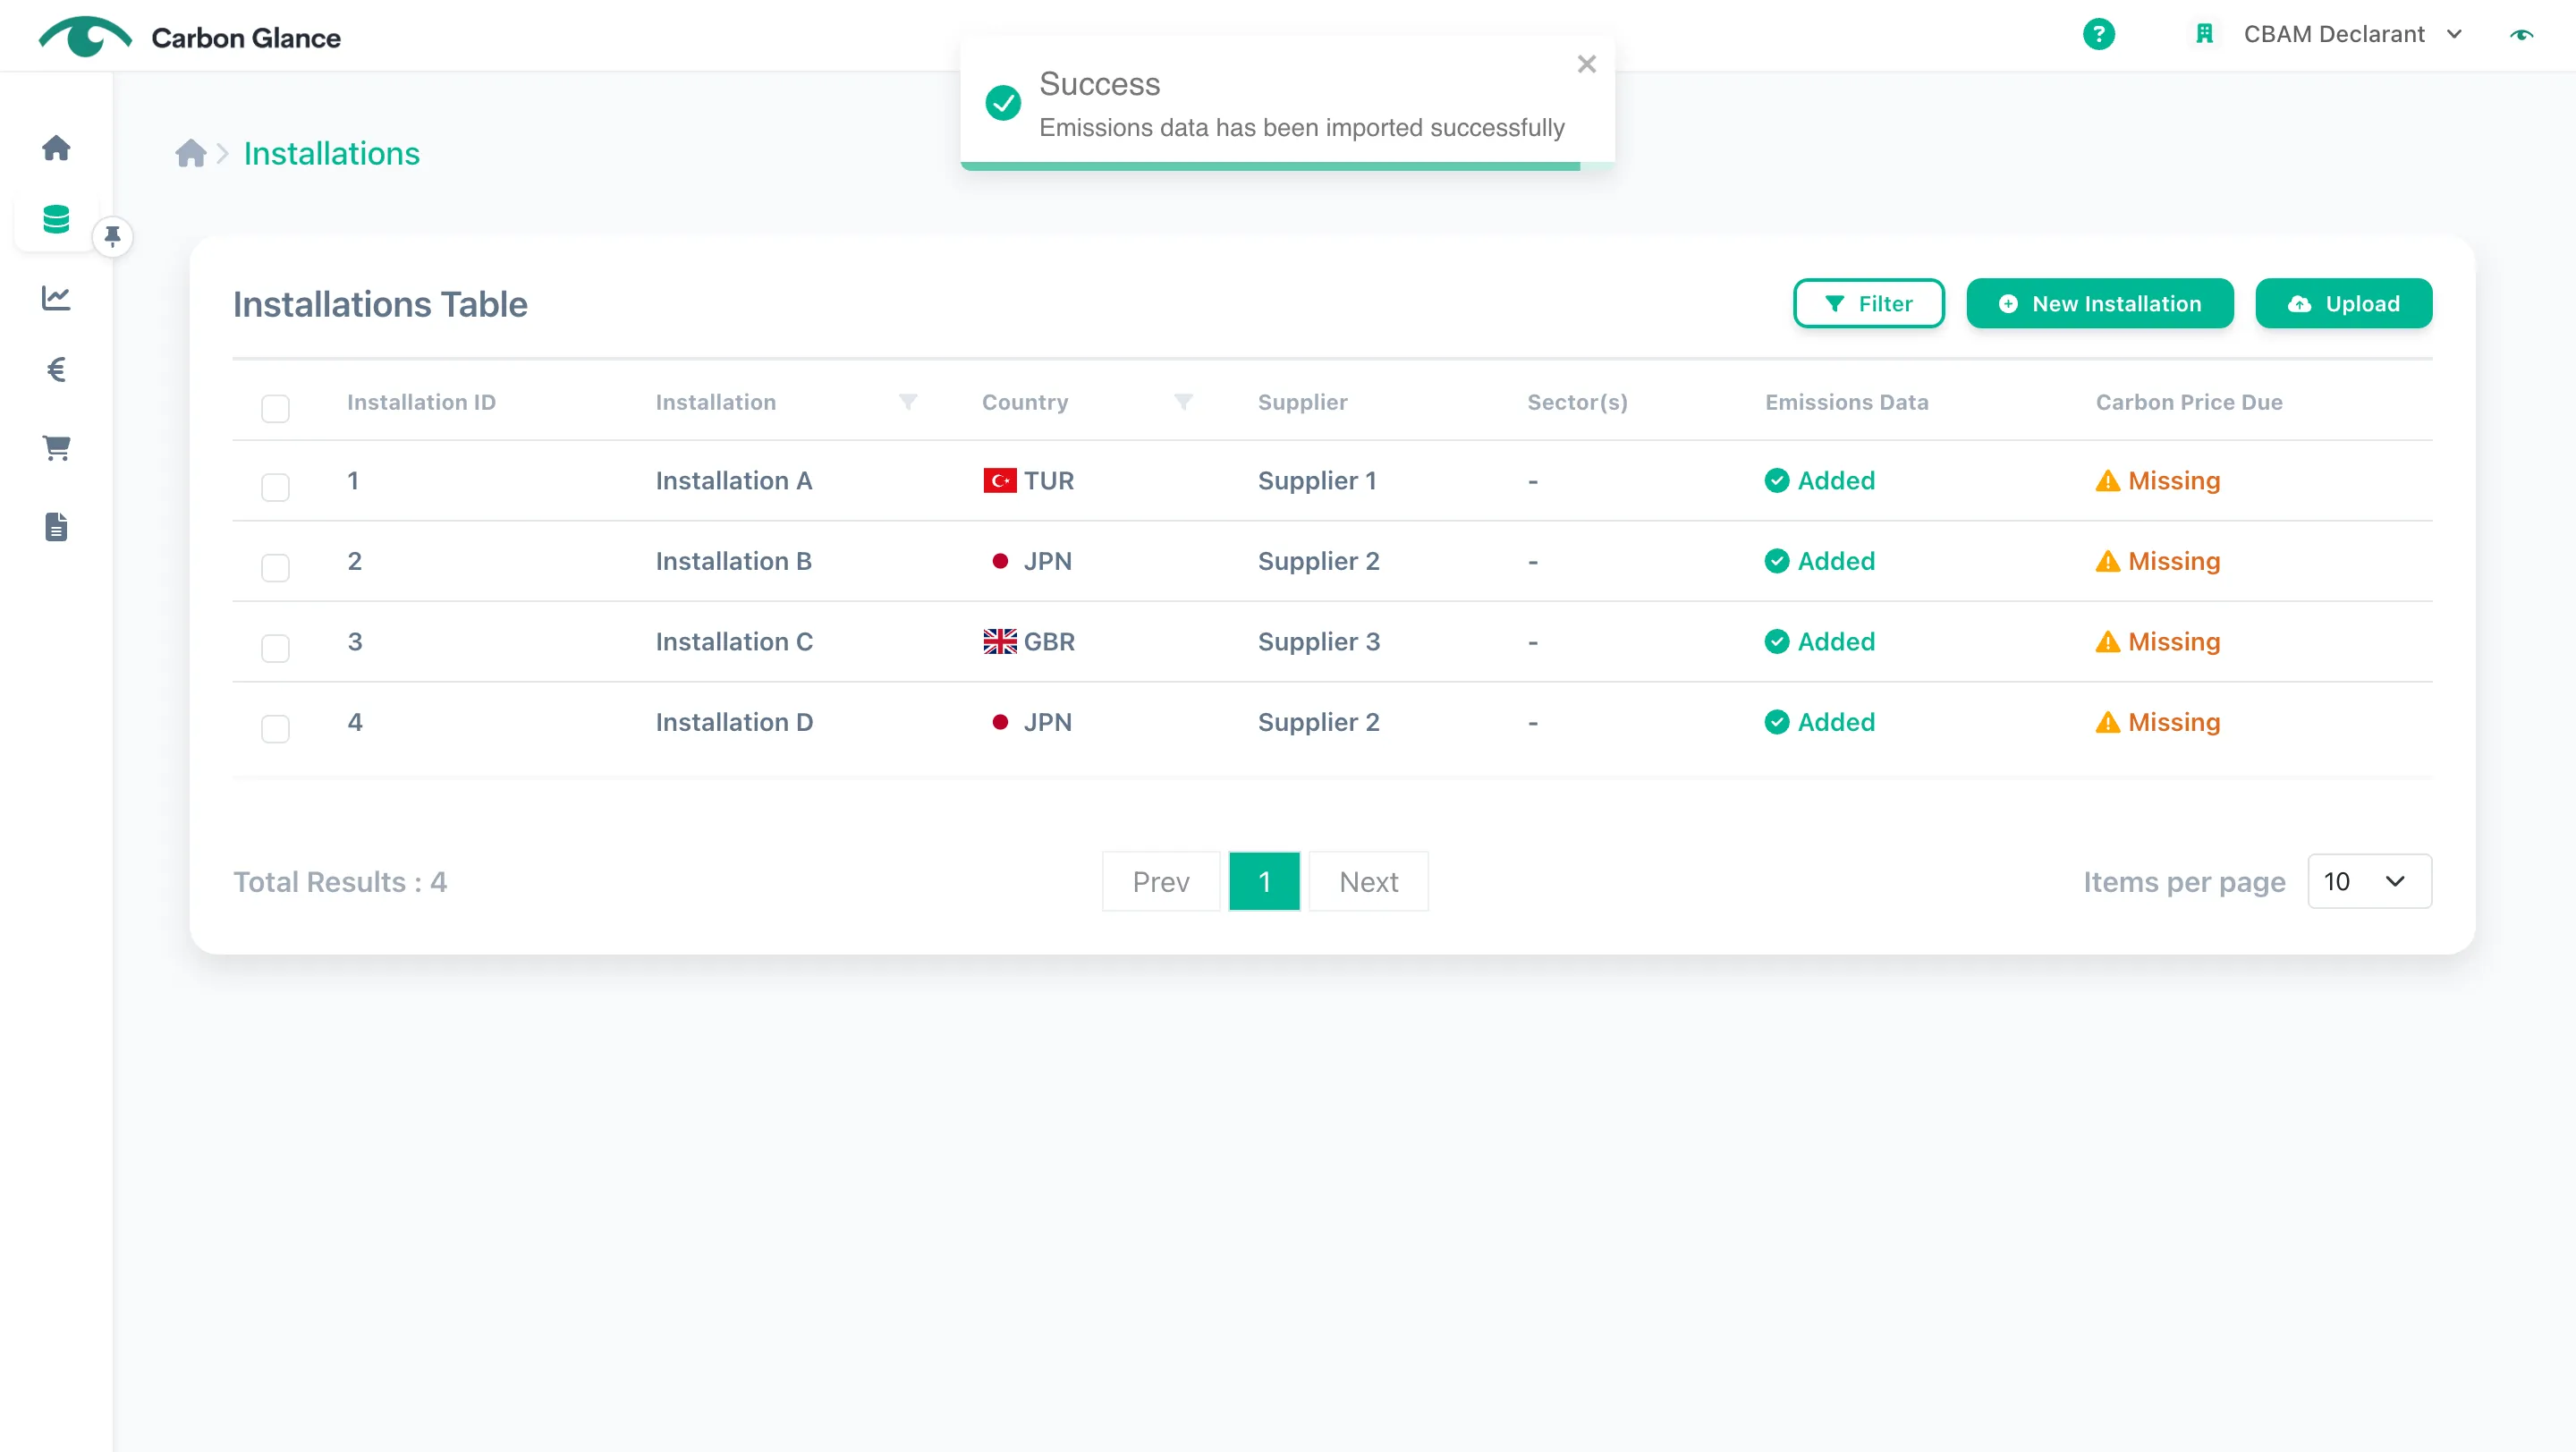Click Supplier 3 cell
2576x1452 pixels.
click(x=1318, y=642)
